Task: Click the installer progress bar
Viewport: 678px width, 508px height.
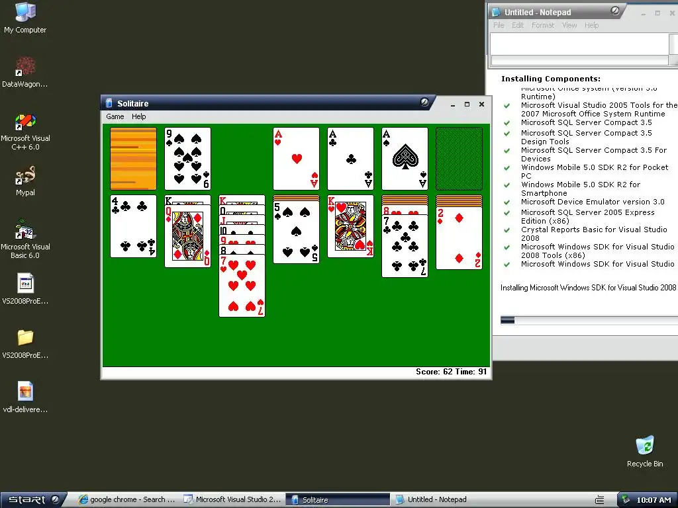Action: (x=589, y=320)
